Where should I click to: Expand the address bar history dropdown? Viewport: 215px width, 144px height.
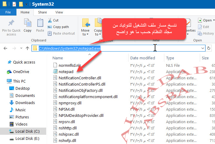click(x=203, y=48)
